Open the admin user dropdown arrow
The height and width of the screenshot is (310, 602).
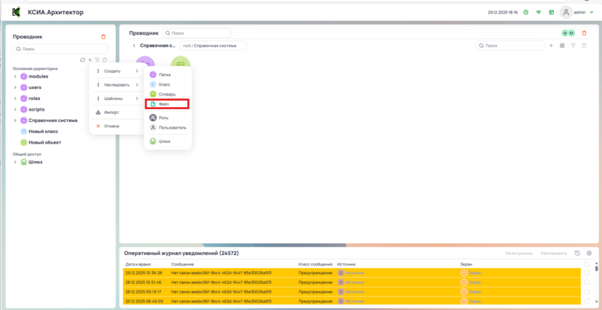coord(591,13)
